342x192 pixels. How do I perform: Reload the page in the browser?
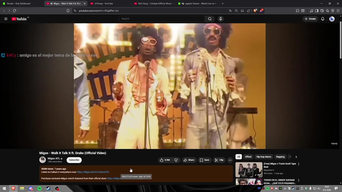14,11
